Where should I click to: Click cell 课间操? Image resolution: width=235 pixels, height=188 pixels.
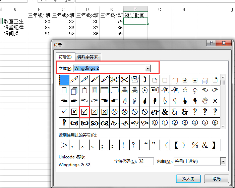click(15, 33)
